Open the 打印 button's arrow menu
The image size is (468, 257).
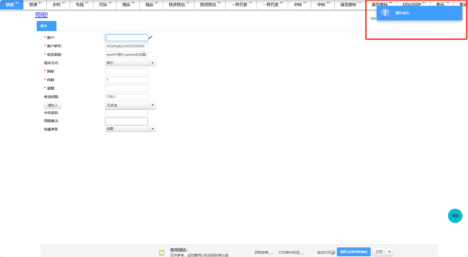389,252
